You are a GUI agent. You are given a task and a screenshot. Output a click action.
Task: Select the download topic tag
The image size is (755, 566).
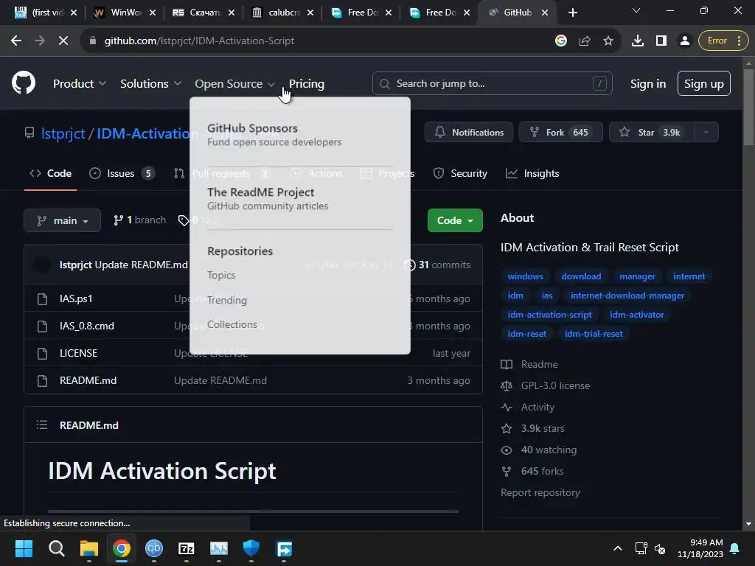(x=581, y=276)
